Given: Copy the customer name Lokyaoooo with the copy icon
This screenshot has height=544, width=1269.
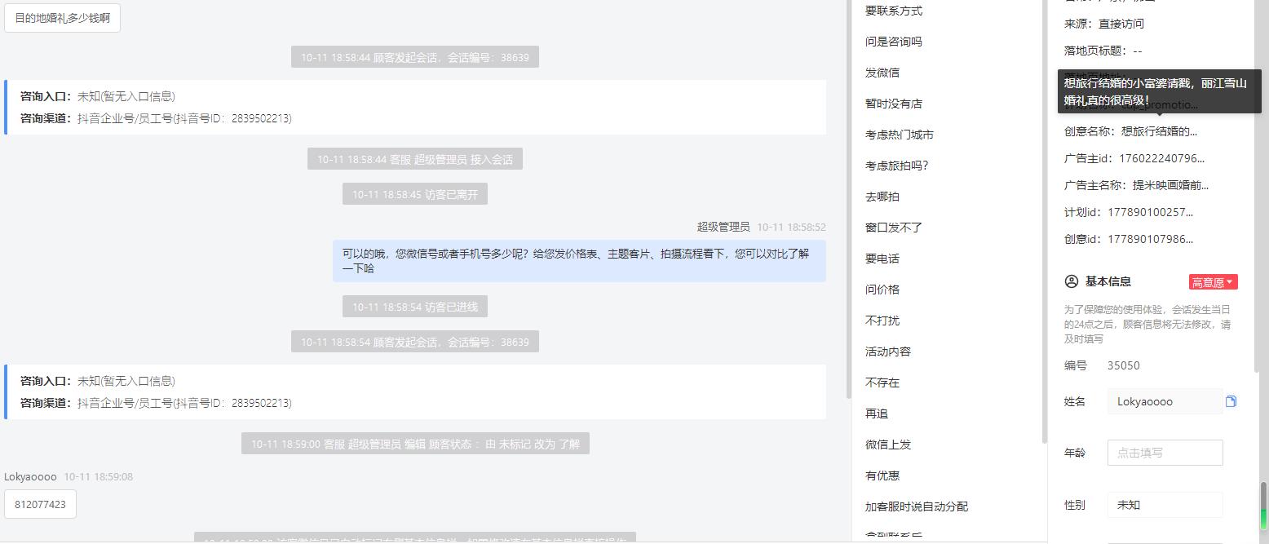Looking at the screenshot, I should tap(1231, 401).
